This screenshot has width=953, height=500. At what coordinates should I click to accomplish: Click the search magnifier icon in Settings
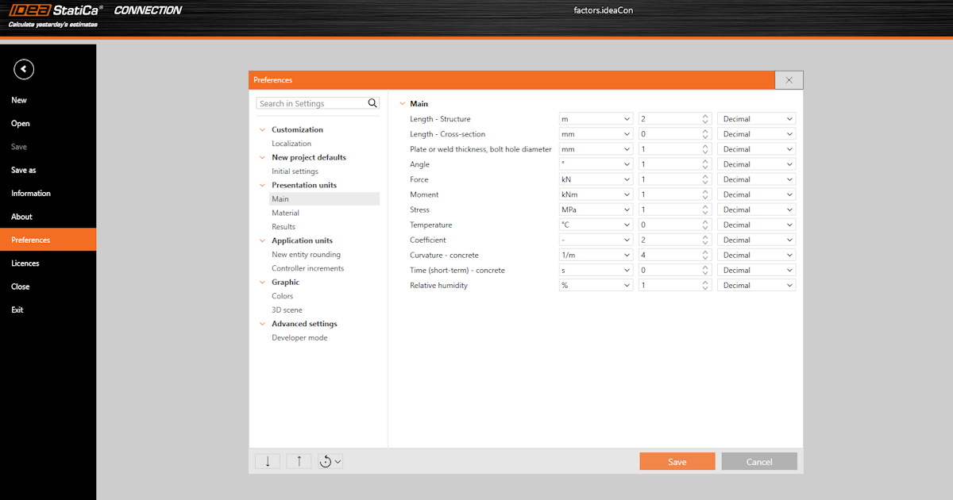[372, 103]
